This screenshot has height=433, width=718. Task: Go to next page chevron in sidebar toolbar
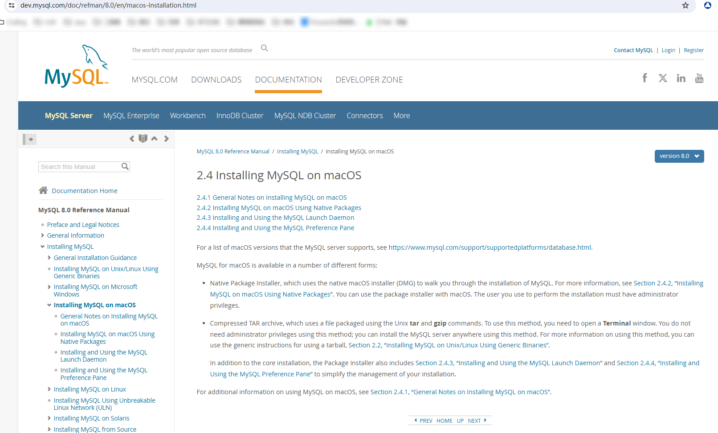point(166,139)
